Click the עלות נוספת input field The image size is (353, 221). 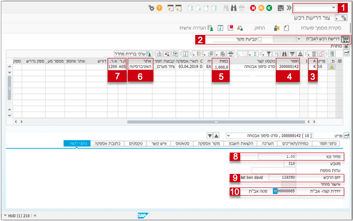coord(274,170)
